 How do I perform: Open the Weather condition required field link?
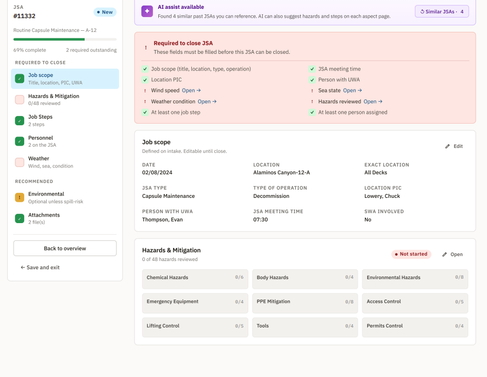(207, 102)
